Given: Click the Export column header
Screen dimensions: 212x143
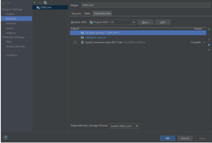Looking at the screenshot, I should [75, 28].
